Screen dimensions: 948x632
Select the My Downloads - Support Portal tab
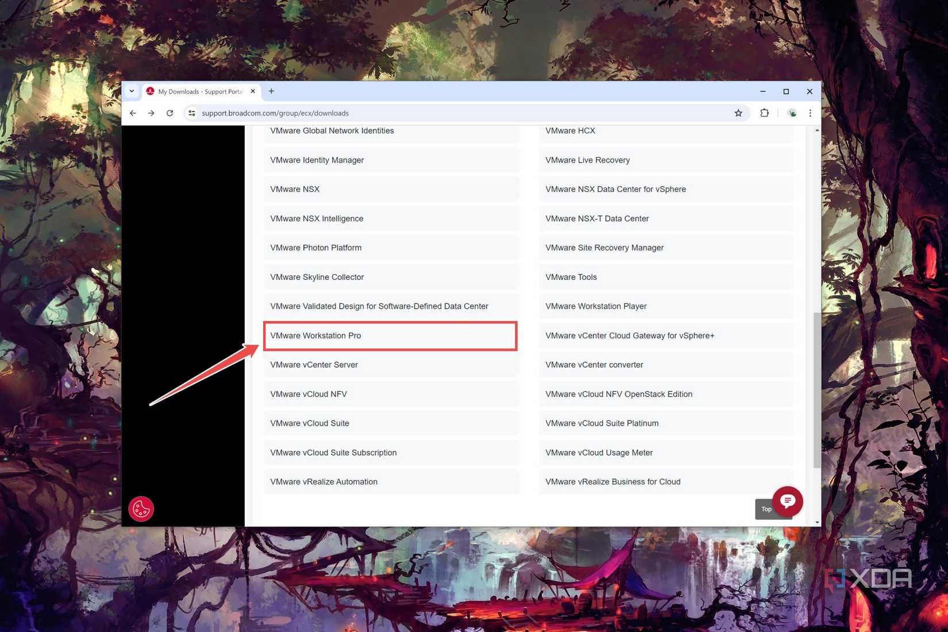tap(198, 91)
